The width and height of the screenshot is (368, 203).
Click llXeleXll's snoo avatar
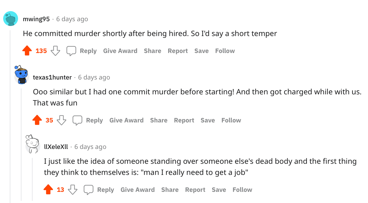coord(32,144)
